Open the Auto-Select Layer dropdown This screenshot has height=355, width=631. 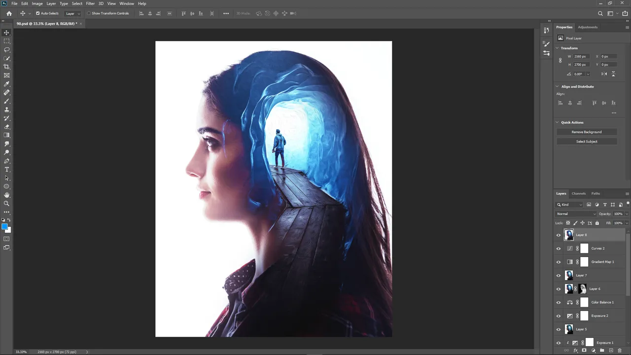(72, 13)
